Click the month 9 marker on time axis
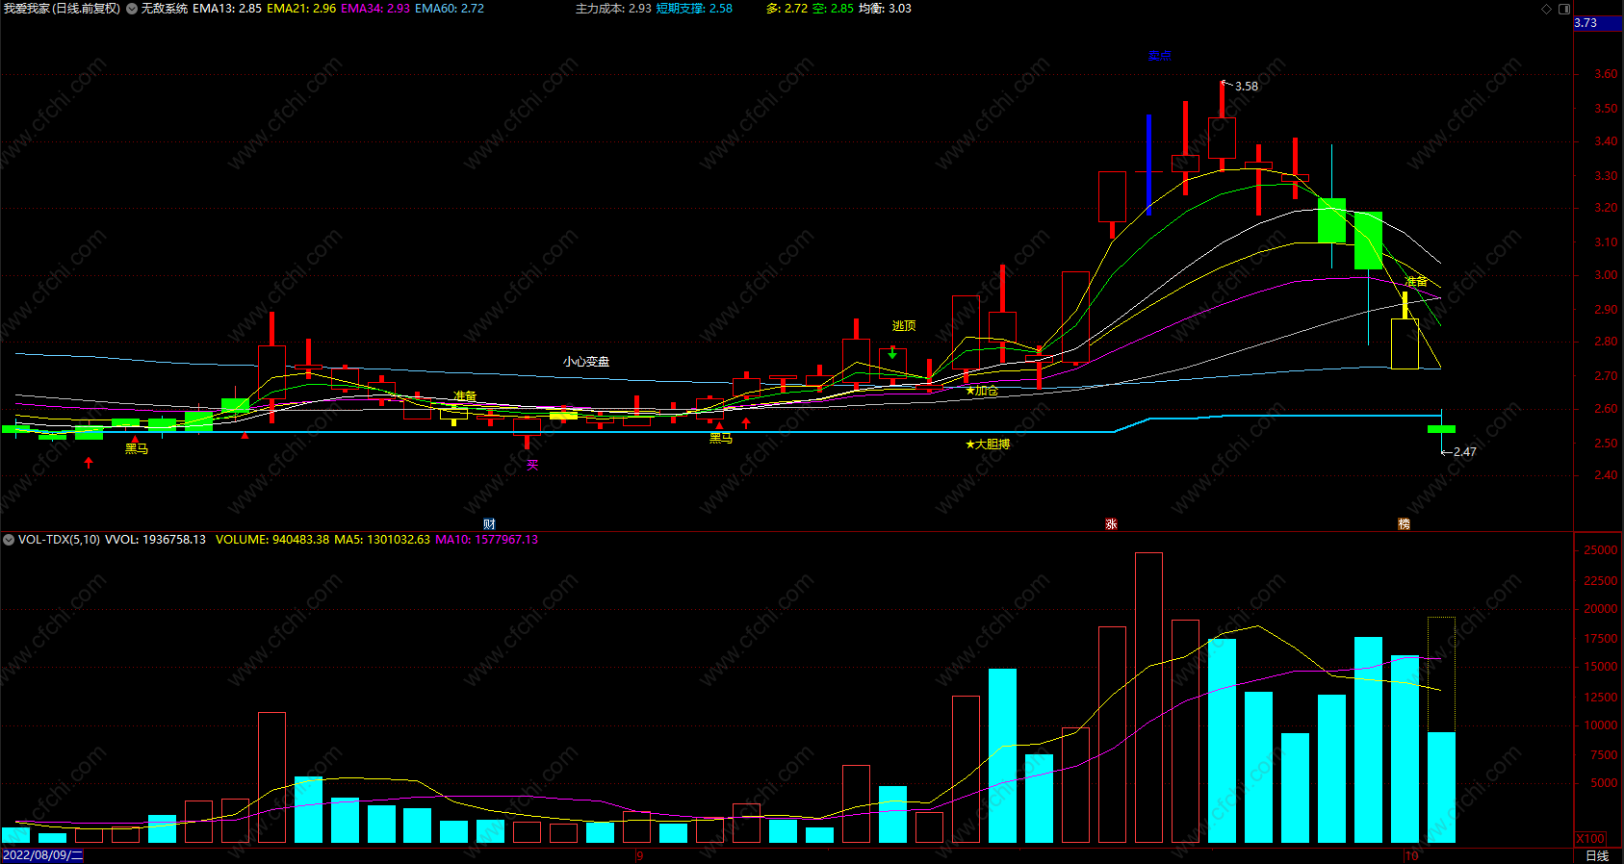The height and width of the screenshot is (864, 1624). pos(640,855)
